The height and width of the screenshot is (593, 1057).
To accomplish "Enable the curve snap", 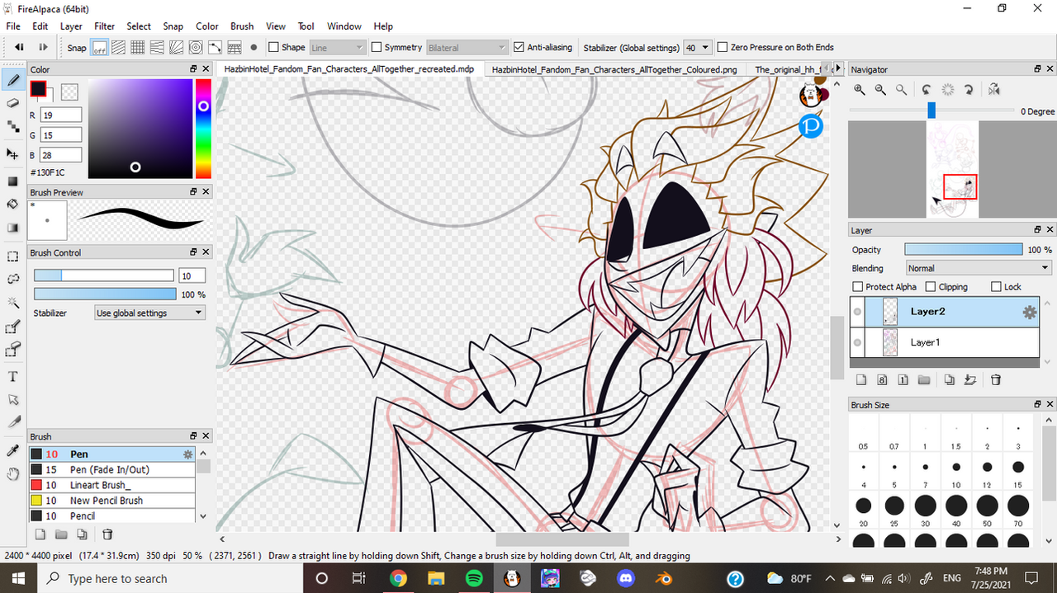I will pyautogui.click(x=215, y=48).
